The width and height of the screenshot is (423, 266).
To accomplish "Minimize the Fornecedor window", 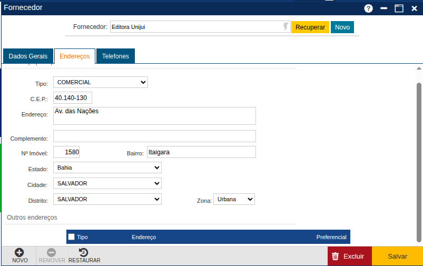I will [384, 8].
